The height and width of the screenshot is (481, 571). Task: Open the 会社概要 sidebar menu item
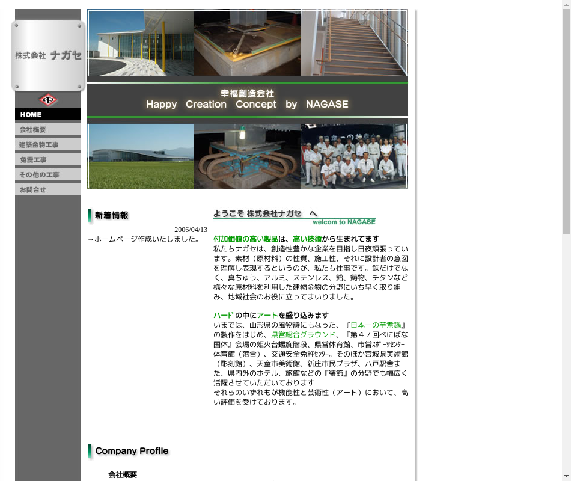coord(48,129)
